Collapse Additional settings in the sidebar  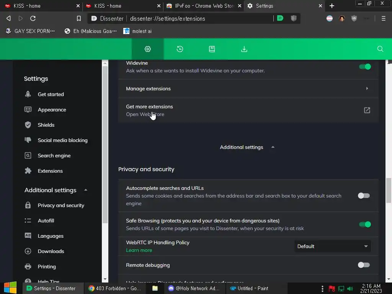click(x=56, y=190)
